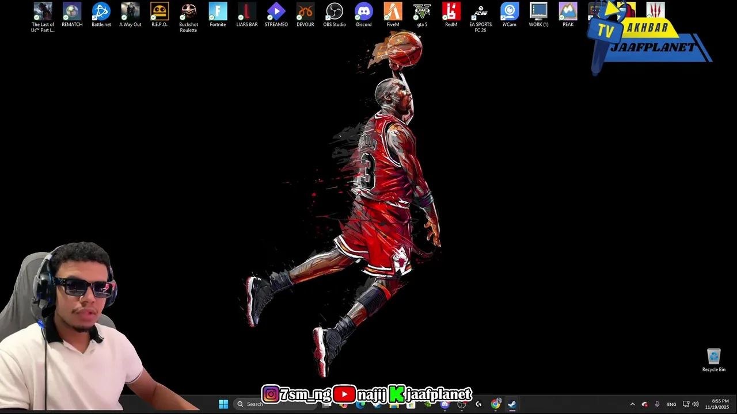Click the network icon in system tray
The image size is (737, 414).
tap(686, 404)
